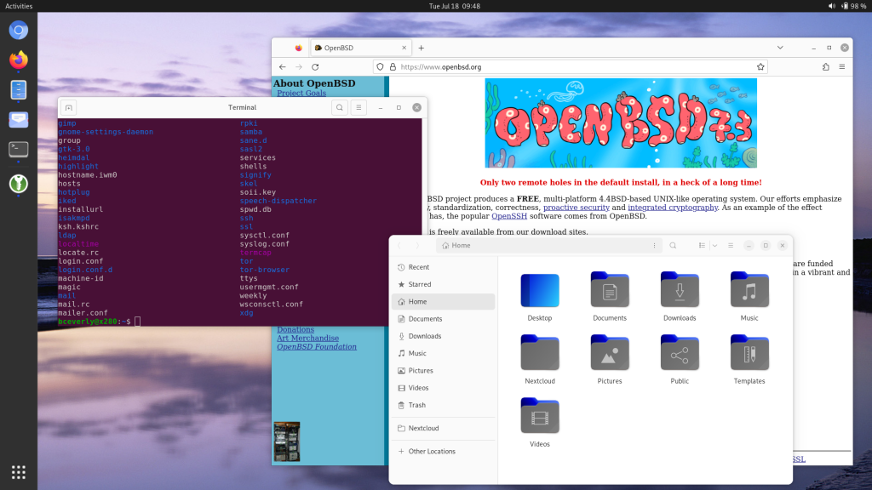Select Recent in Files sidebar
This screenshot has height=490, width=872.
coord(443,267)
